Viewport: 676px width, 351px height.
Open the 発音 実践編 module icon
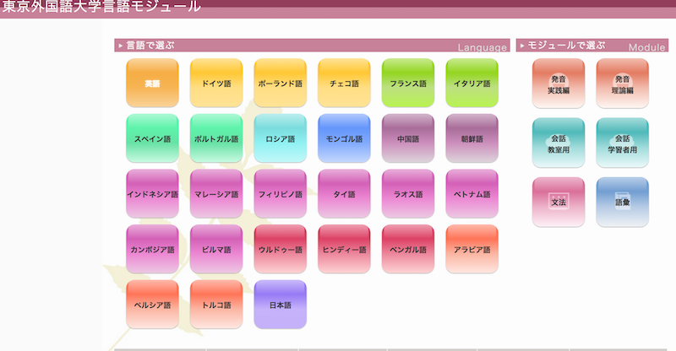tap(559, 84)
